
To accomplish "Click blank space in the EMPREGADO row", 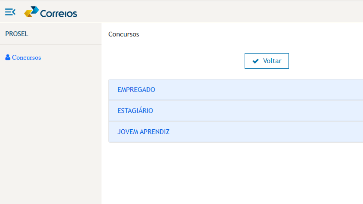I will coord(272,90).
